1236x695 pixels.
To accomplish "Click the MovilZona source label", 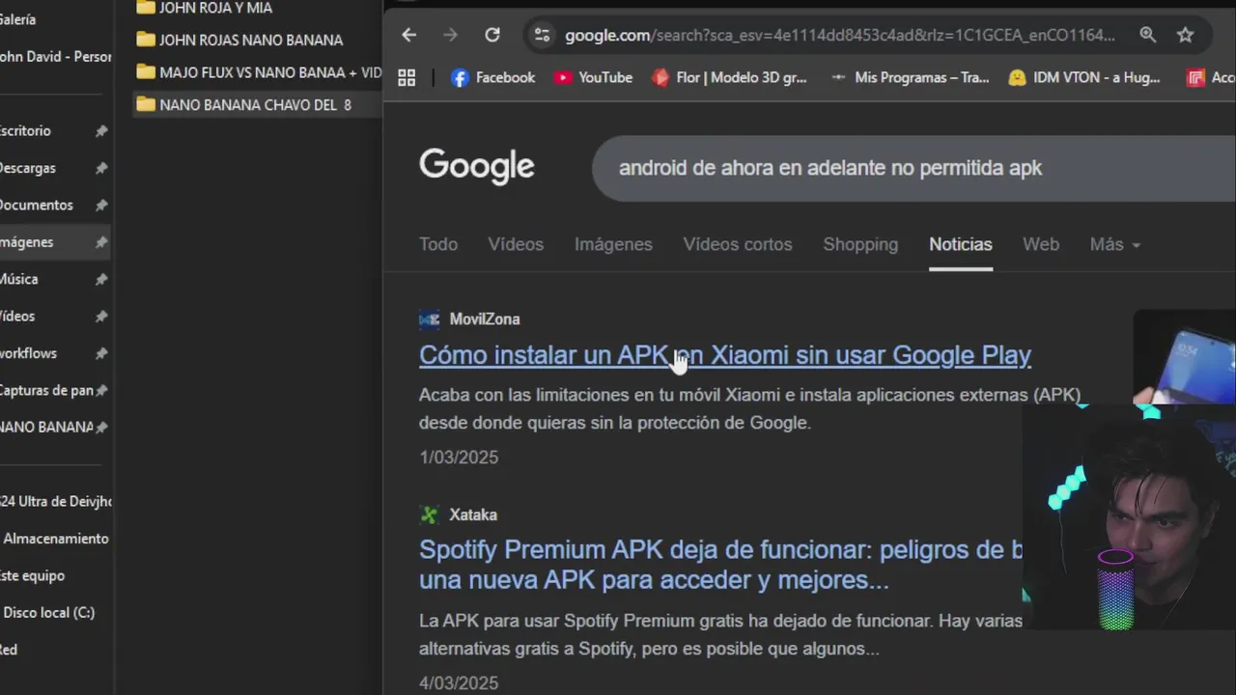I will click(x=485, y=320).
